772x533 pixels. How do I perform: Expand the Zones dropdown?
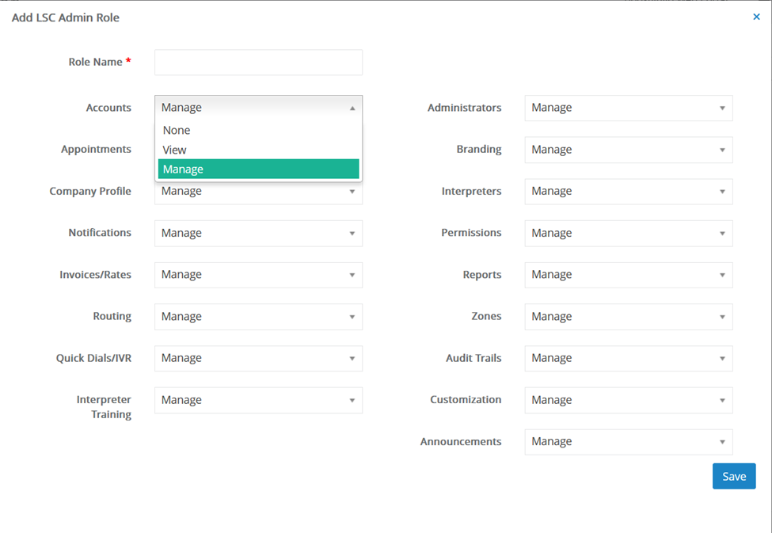click(x=629, y=317)
